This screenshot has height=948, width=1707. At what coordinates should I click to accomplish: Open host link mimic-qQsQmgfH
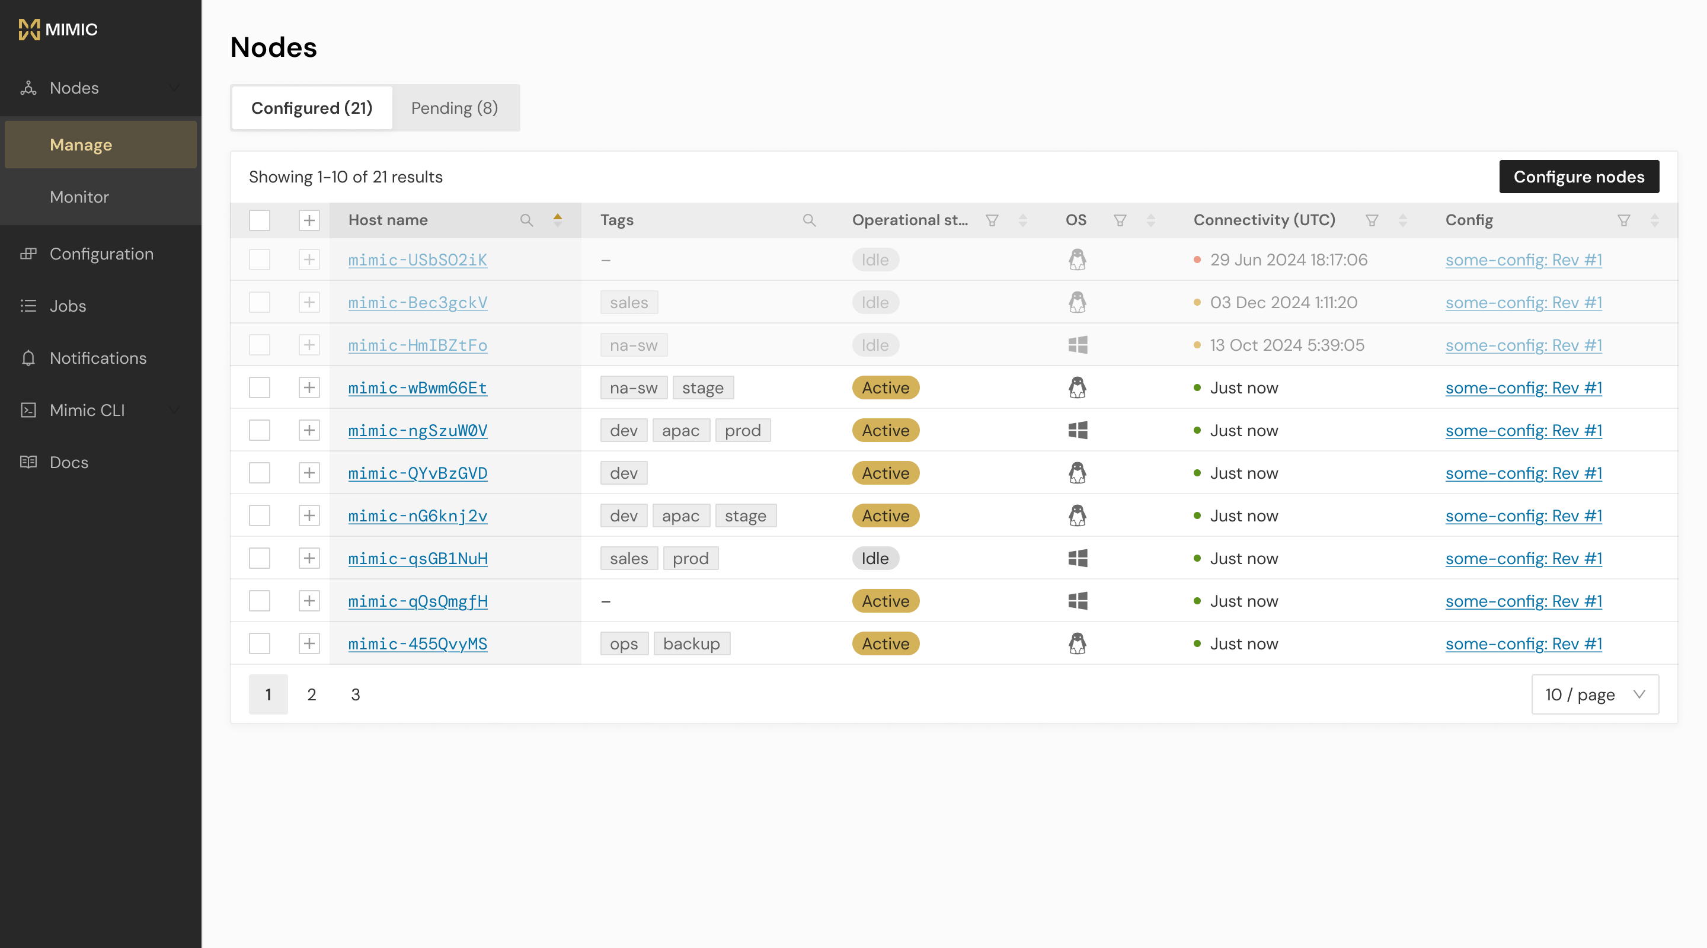(417, 601)
